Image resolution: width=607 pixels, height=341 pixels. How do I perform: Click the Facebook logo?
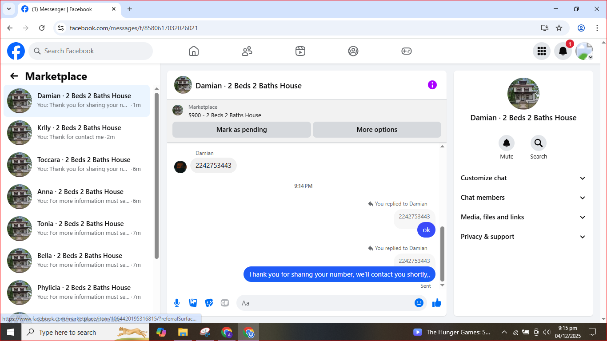coord(16,51)
